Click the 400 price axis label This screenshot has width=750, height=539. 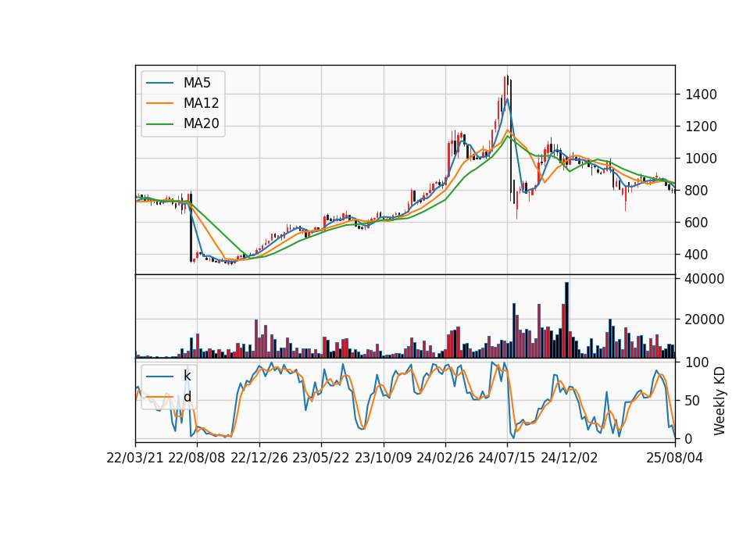697,255
